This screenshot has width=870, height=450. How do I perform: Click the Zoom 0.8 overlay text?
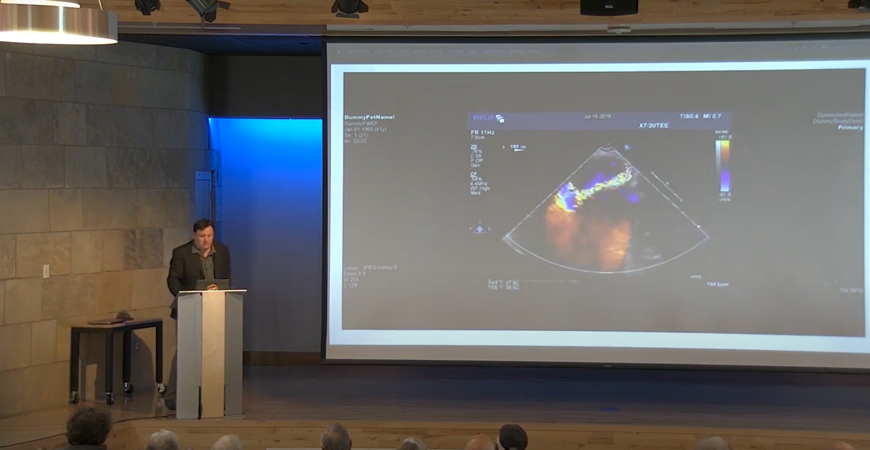pyautogui.click(x=354, y=274)
